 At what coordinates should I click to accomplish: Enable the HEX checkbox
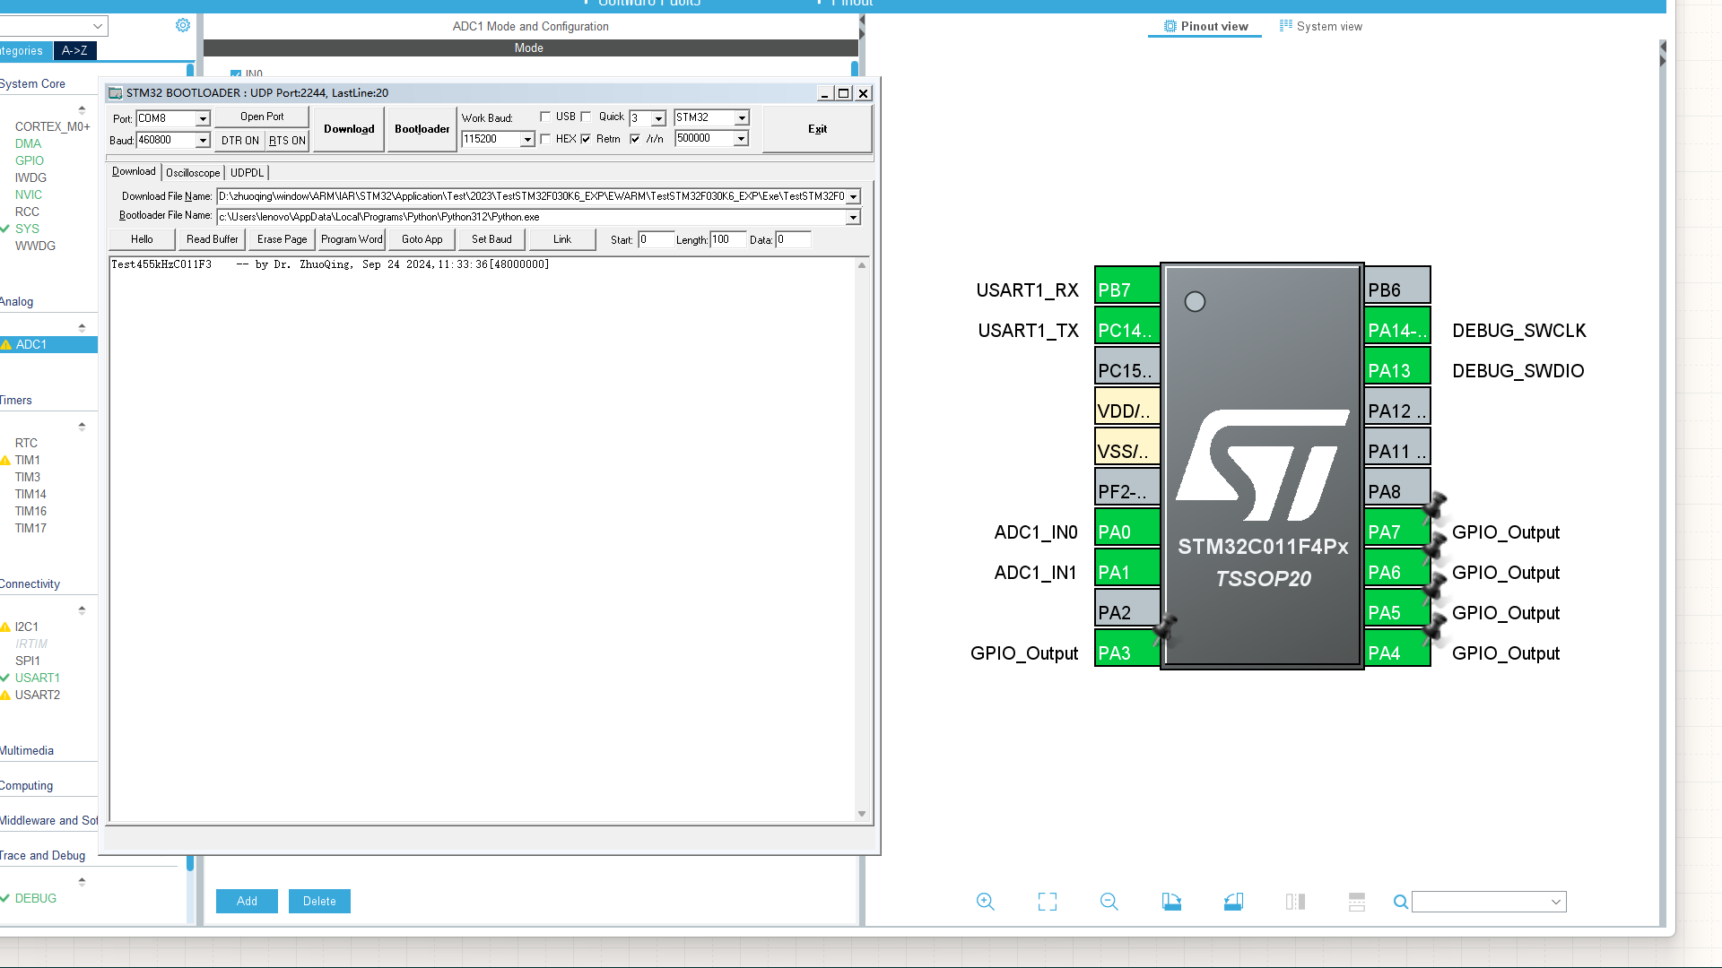(545, 139)
